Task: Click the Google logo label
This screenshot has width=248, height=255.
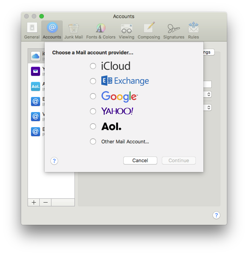Action: [x=119, y=97]
